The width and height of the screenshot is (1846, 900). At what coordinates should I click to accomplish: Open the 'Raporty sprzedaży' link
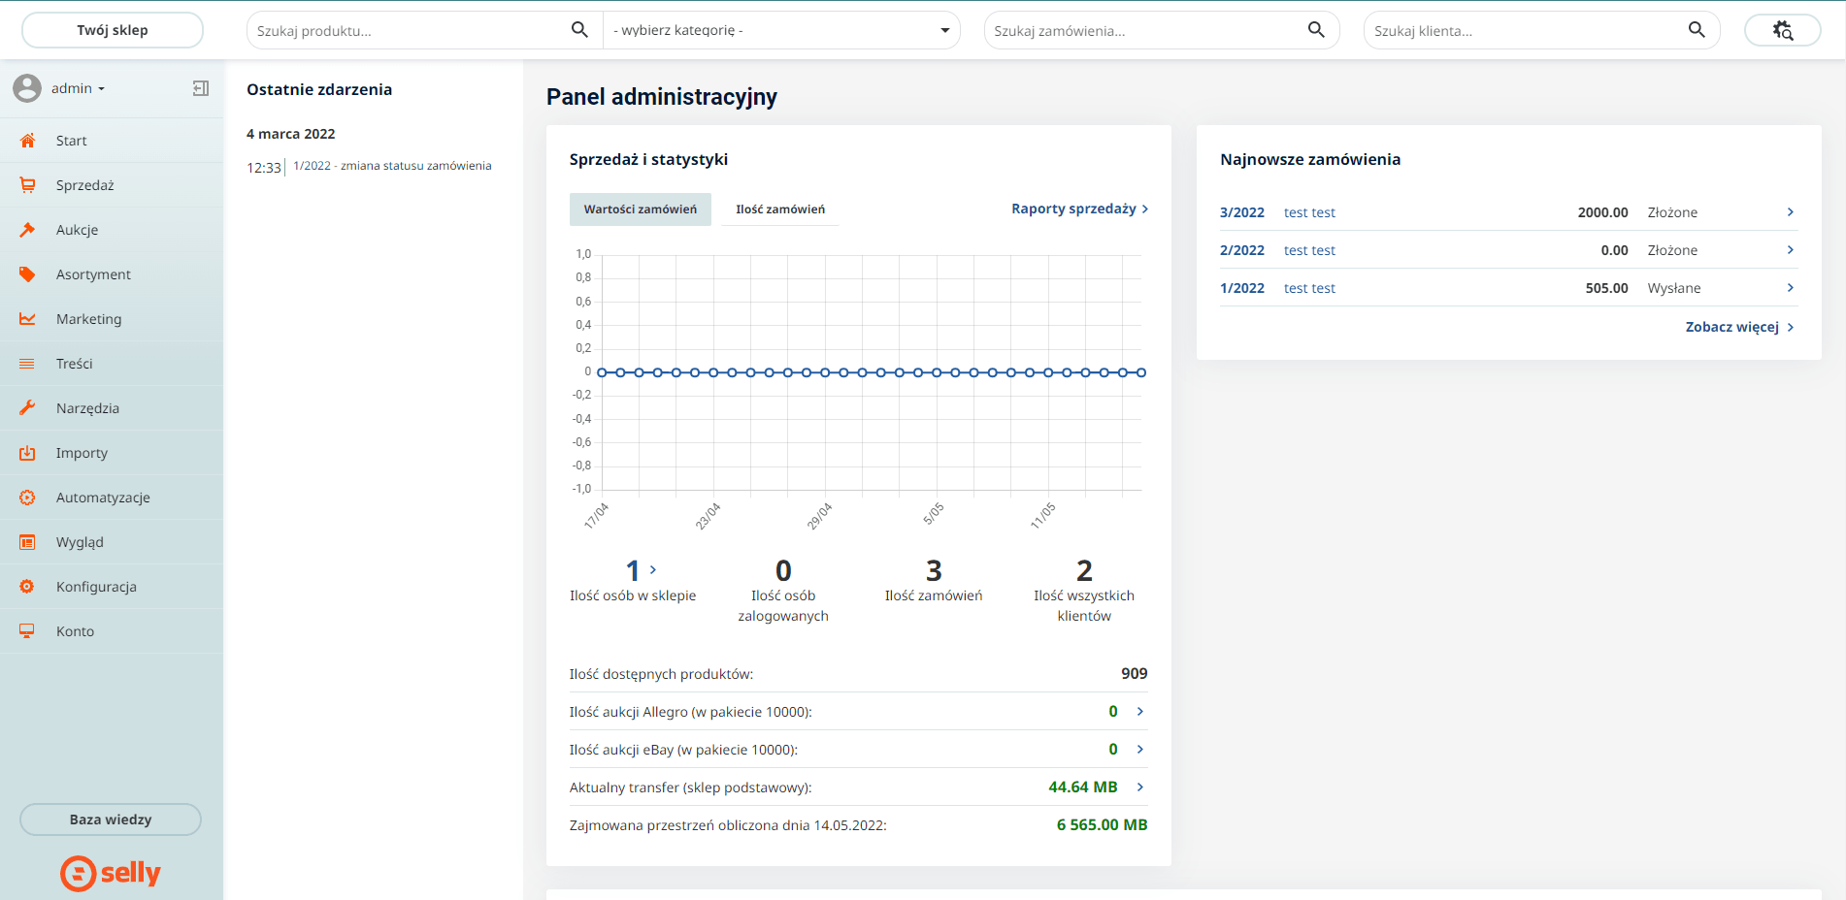(x=1079, y=209)
